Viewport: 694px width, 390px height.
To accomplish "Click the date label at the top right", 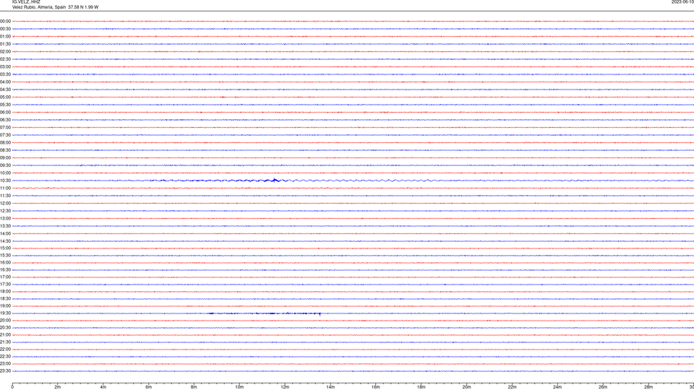I will [682, 1].
